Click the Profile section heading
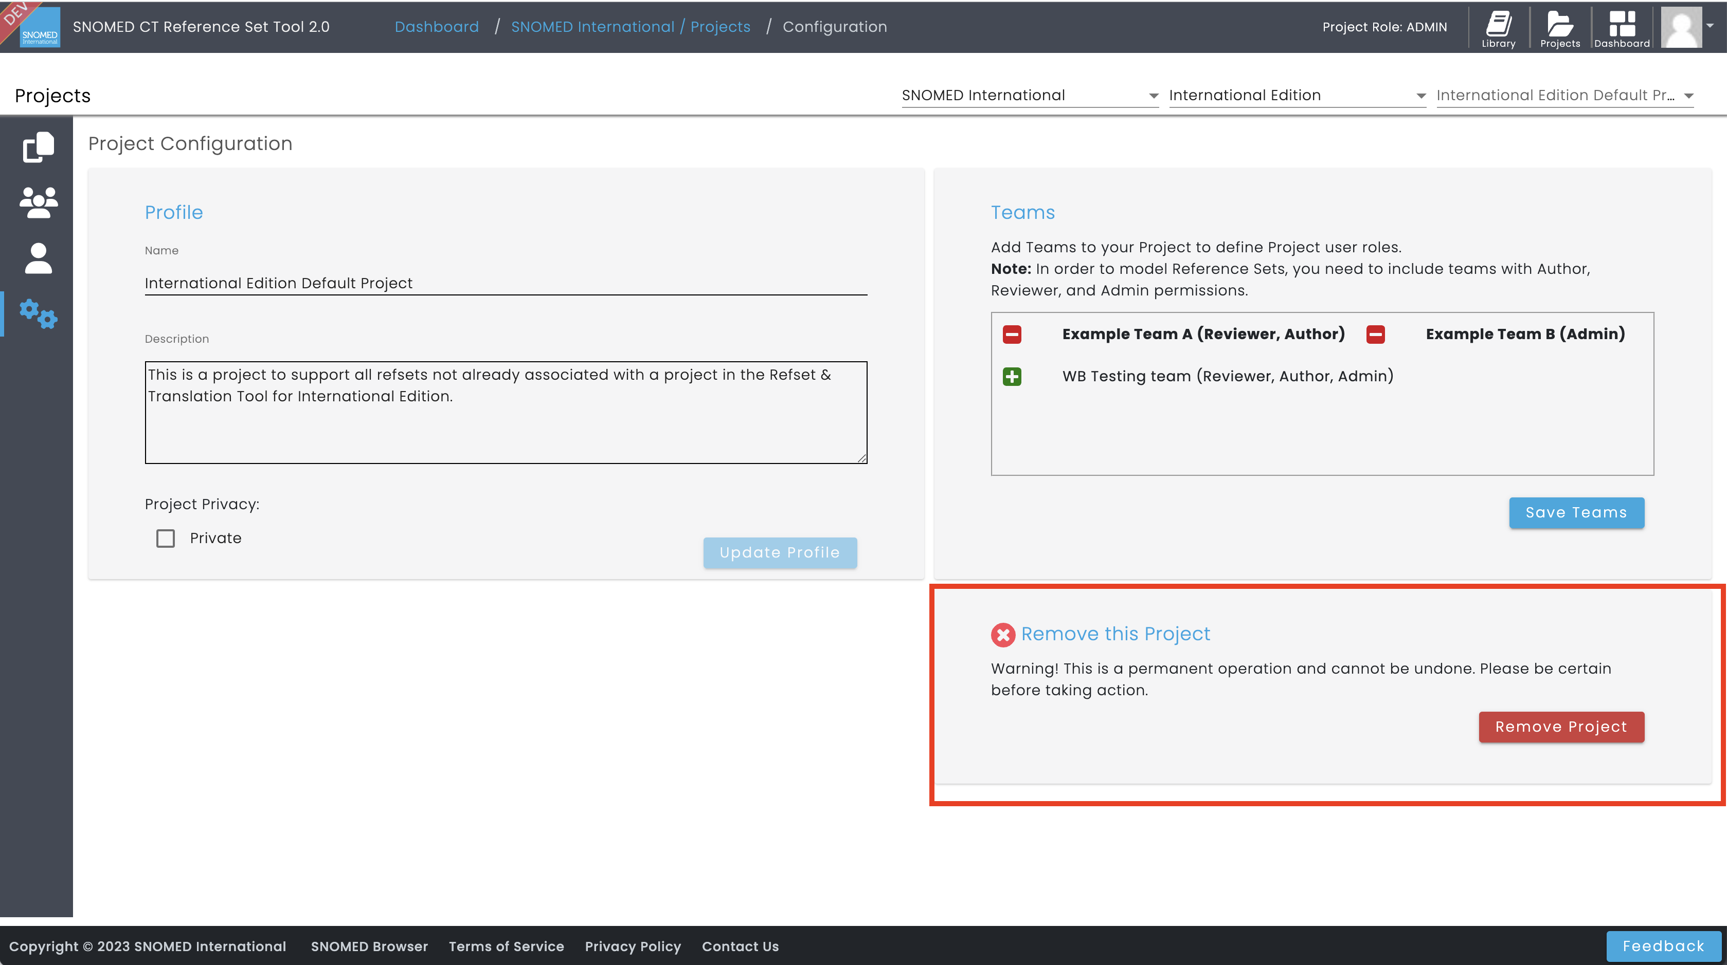 pyautogui.click(x=174, y=212)
